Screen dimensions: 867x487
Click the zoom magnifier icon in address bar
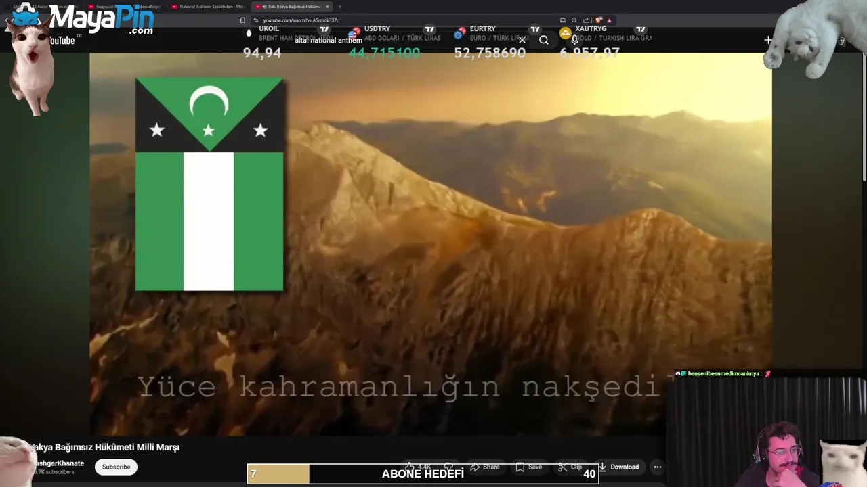[x=574, y=20]
